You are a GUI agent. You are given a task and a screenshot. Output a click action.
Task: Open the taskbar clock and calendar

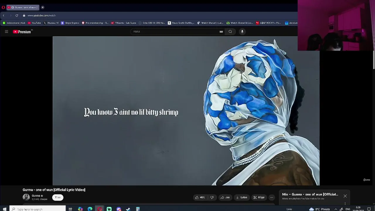[358, 209]
